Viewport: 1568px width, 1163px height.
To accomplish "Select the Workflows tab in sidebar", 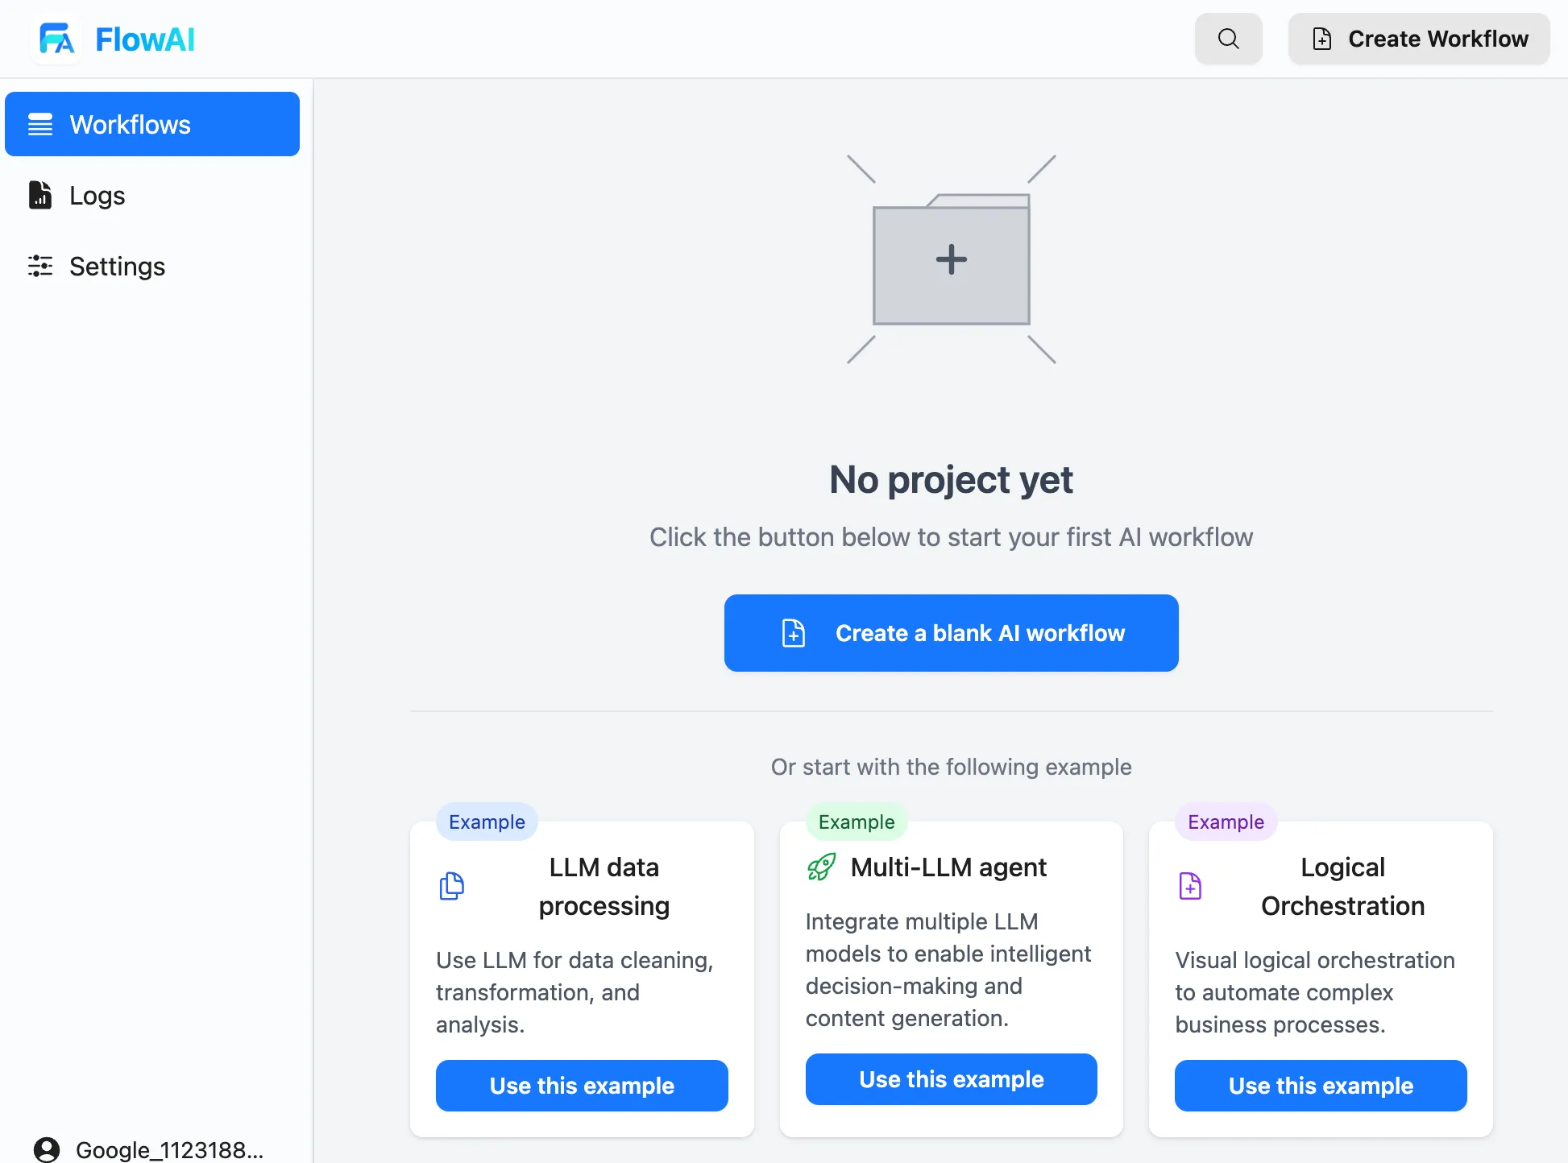I will click(151, 123).
